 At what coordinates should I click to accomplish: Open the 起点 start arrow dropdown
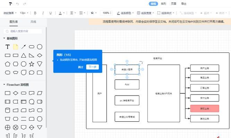pyautogui.click(x=206, y=13)
